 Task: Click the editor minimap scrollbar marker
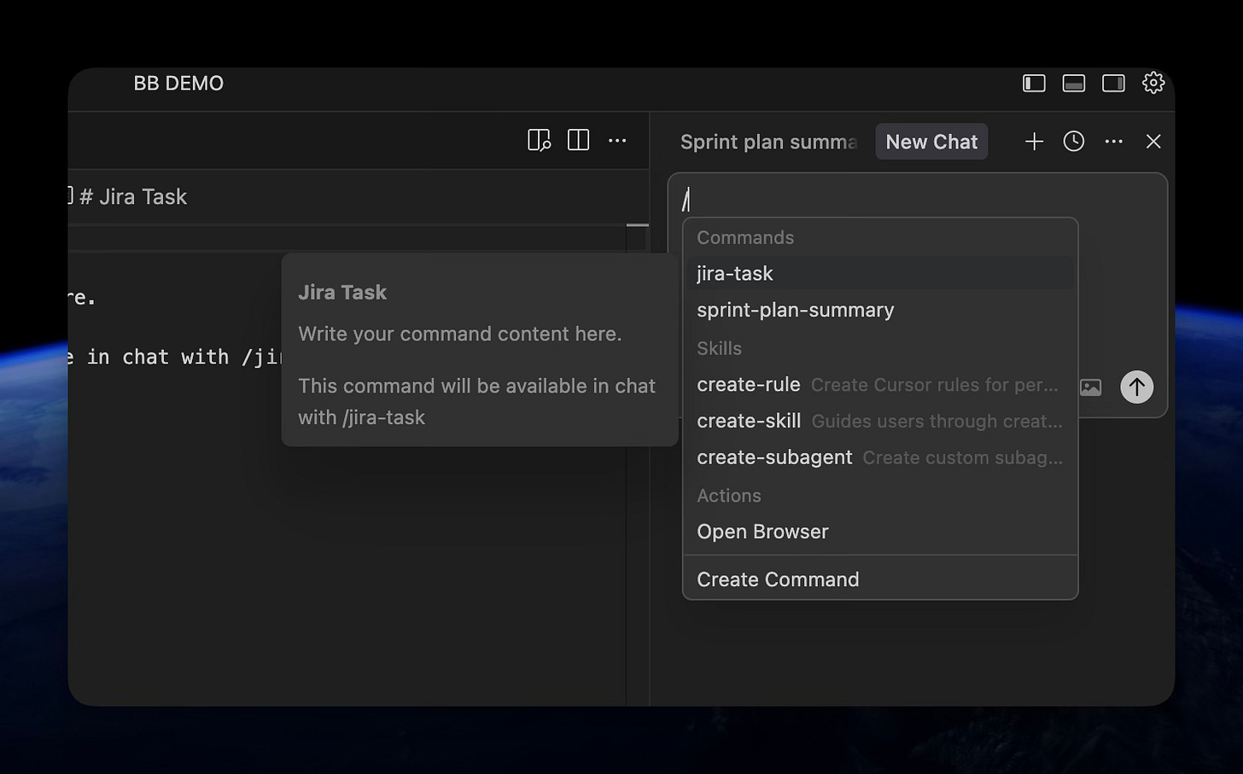(637, 225)
